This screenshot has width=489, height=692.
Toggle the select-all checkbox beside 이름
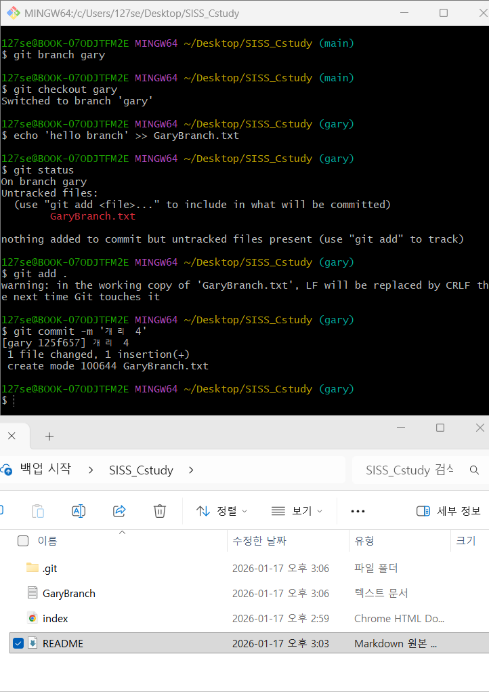[23, 541]
